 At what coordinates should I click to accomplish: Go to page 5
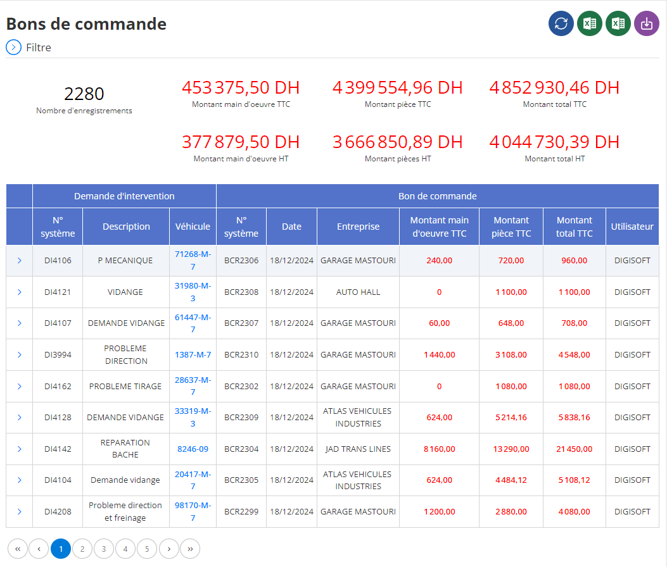[147, 549]
